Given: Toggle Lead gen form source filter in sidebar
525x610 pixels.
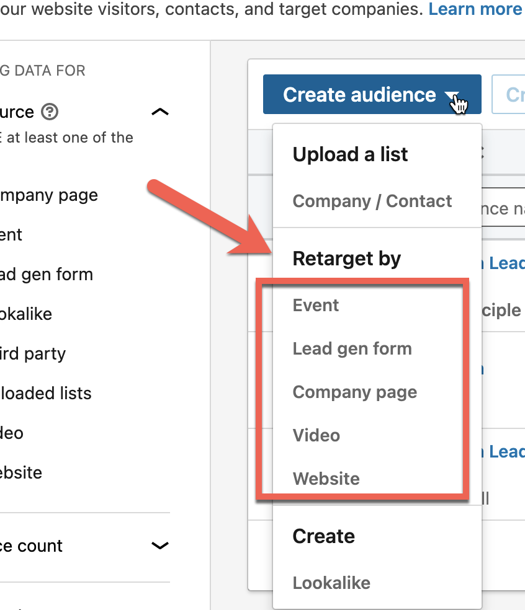Looking at the screenshot, I should click(46, 275).
